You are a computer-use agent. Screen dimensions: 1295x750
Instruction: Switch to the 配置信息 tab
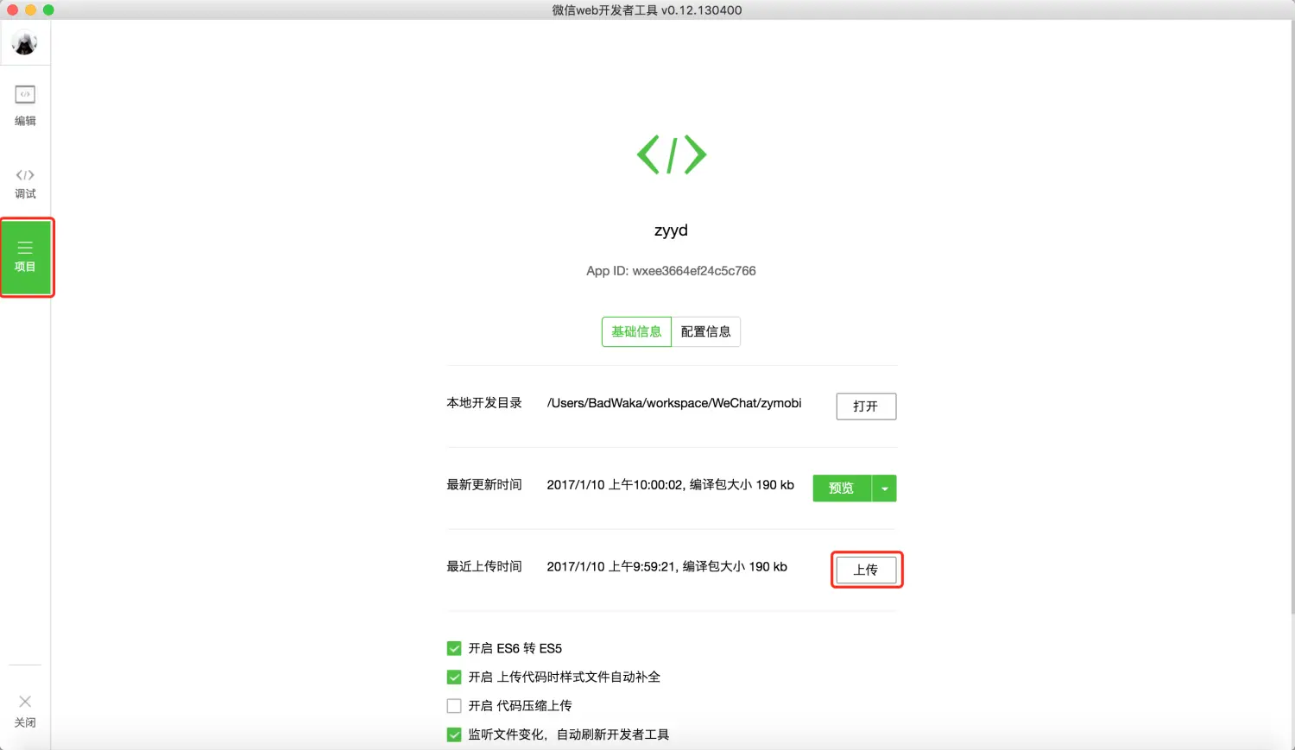(x=705, y=331)
